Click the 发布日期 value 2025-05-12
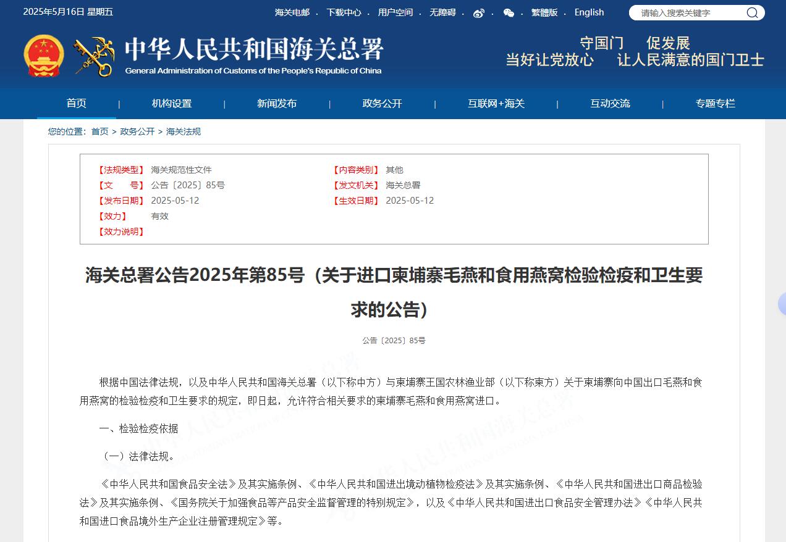Screen dimensions: 786x542 coord(175,201)
